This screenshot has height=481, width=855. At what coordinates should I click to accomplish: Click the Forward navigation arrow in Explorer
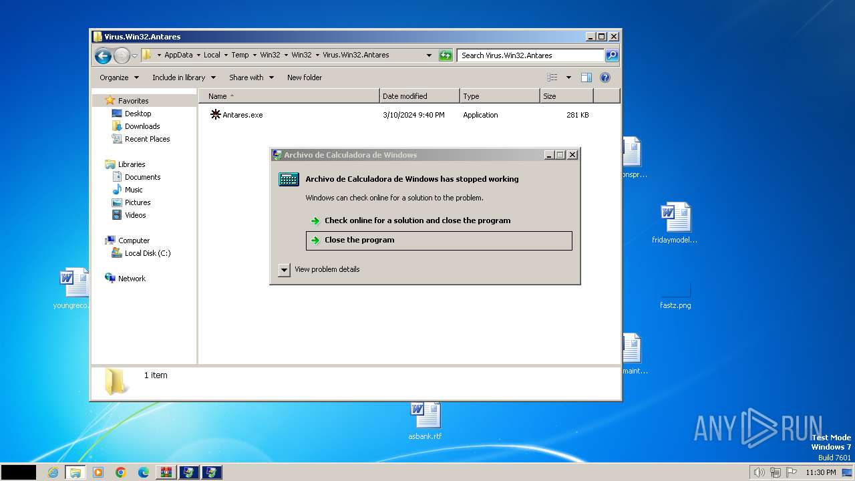pos(122,55)
